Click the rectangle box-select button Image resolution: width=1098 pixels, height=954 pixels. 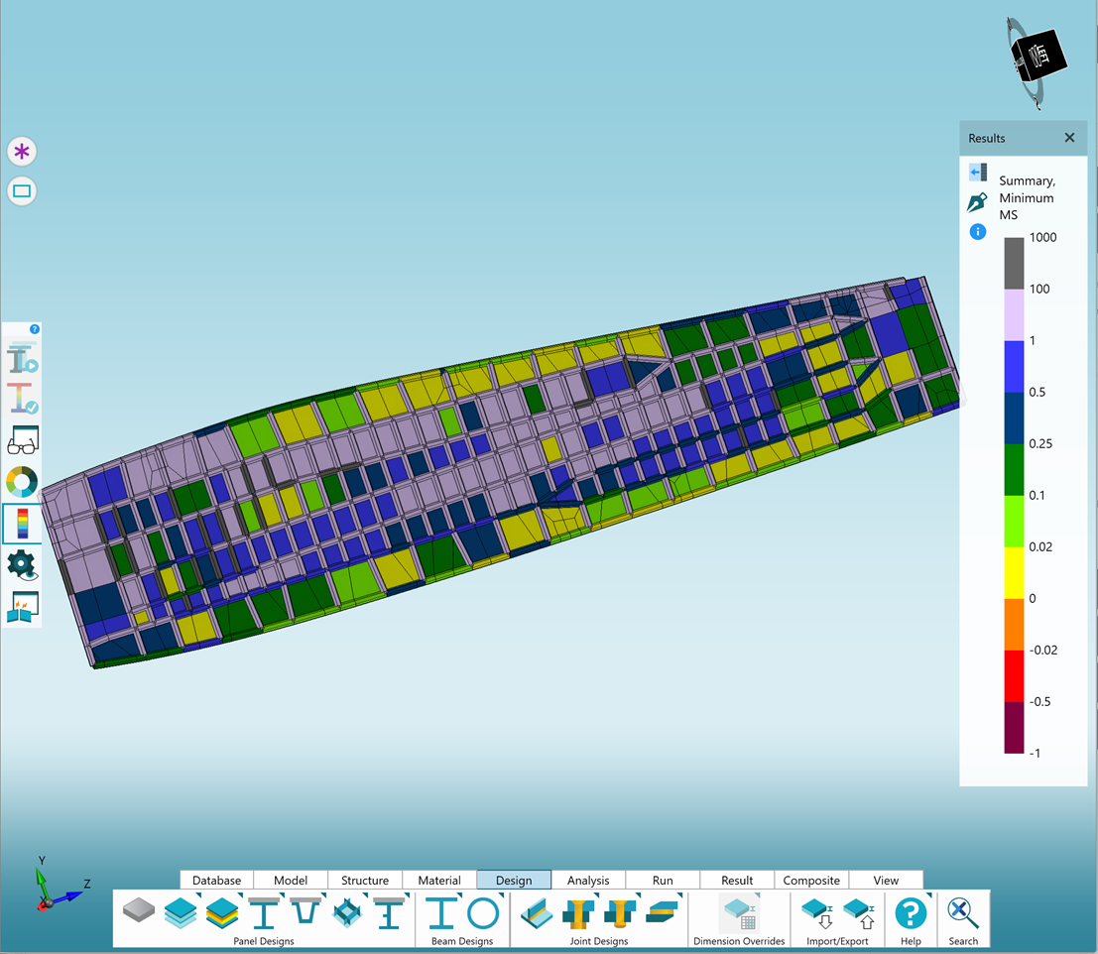22,191
